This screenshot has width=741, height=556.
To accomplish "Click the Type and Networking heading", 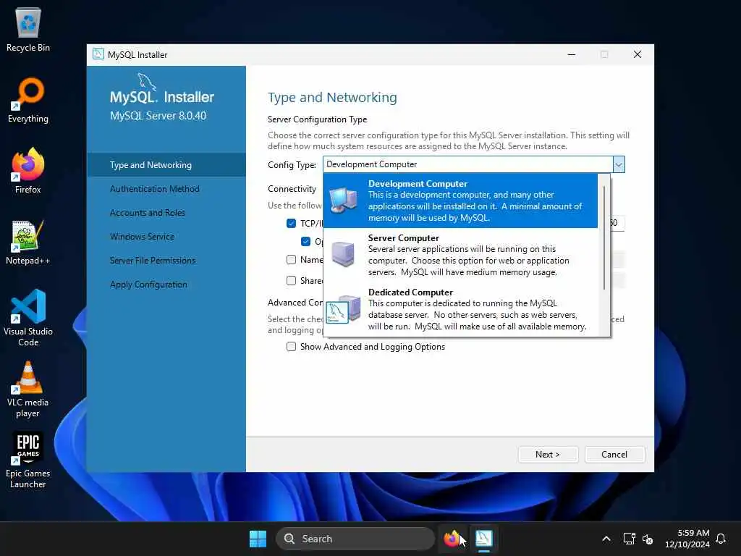I will point(332,98).
